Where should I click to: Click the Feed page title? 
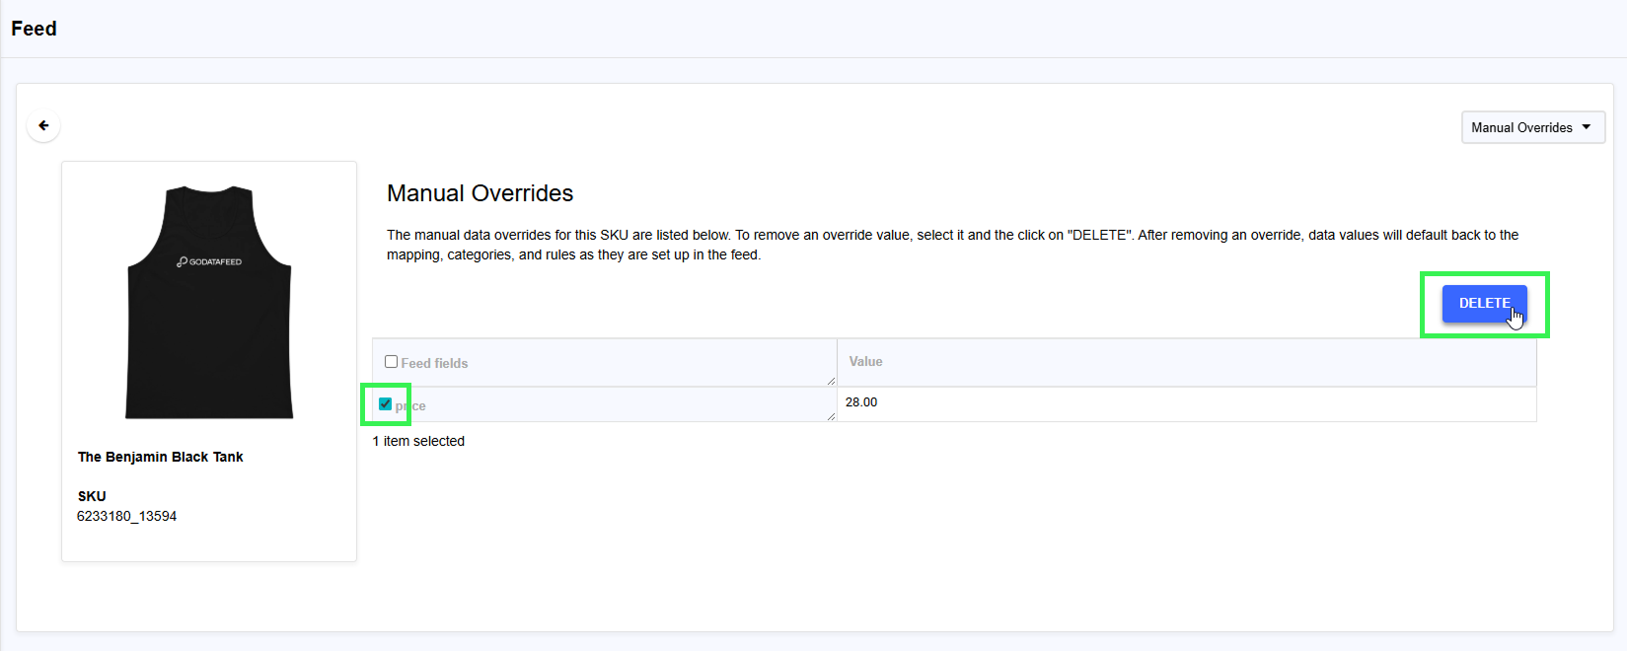(34, 29)
